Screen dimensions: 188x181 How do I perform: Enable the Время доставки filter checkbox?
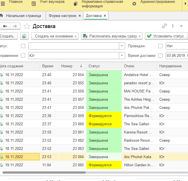pyautogui.click(x=160, y=56)
